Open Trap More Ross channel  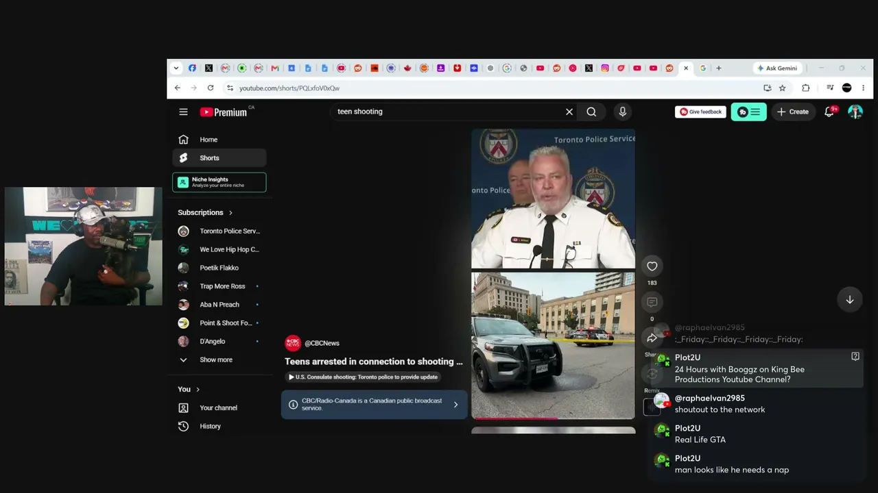pos(219,286)
